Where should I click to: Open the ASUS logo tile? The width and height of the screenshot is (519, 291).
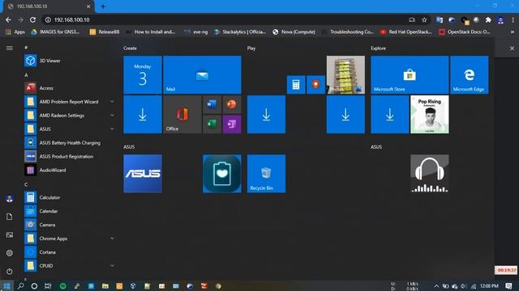143,174
